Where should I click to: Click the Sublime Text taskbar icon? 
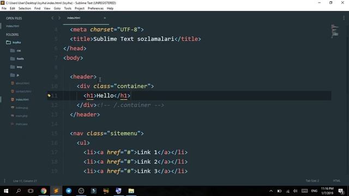click(56, 191)
